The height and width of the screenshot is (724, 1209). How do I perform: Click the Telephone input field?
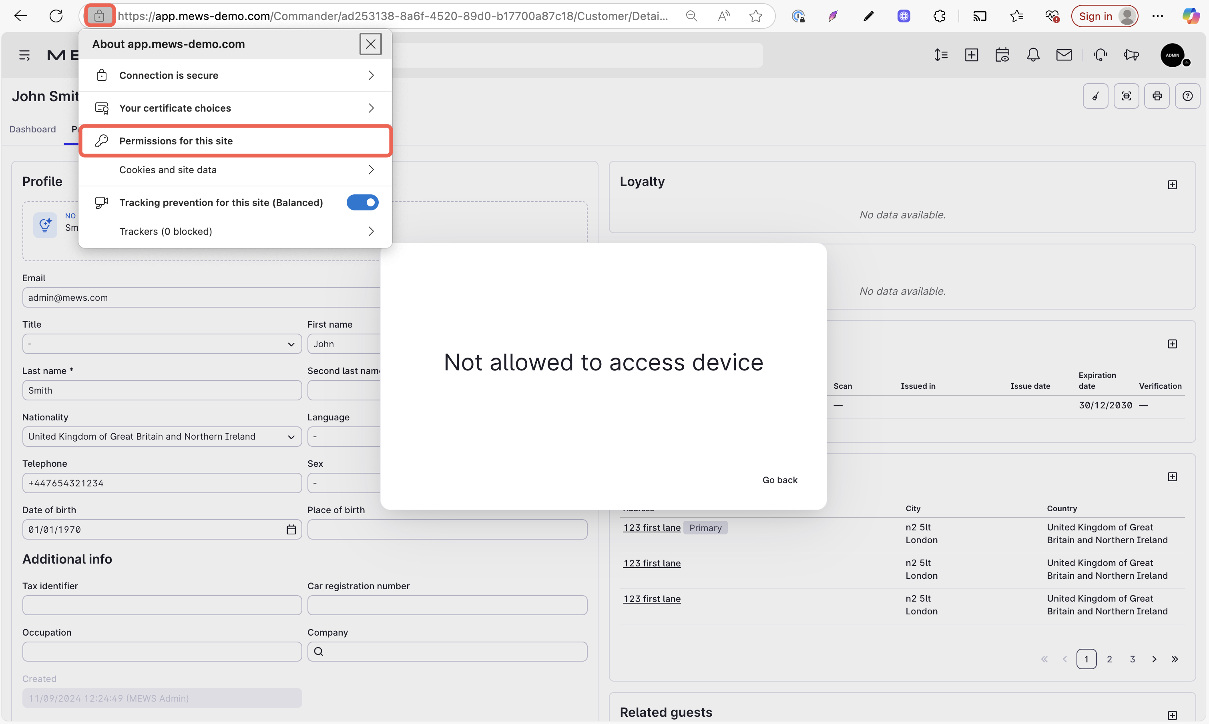click(162, 483)
